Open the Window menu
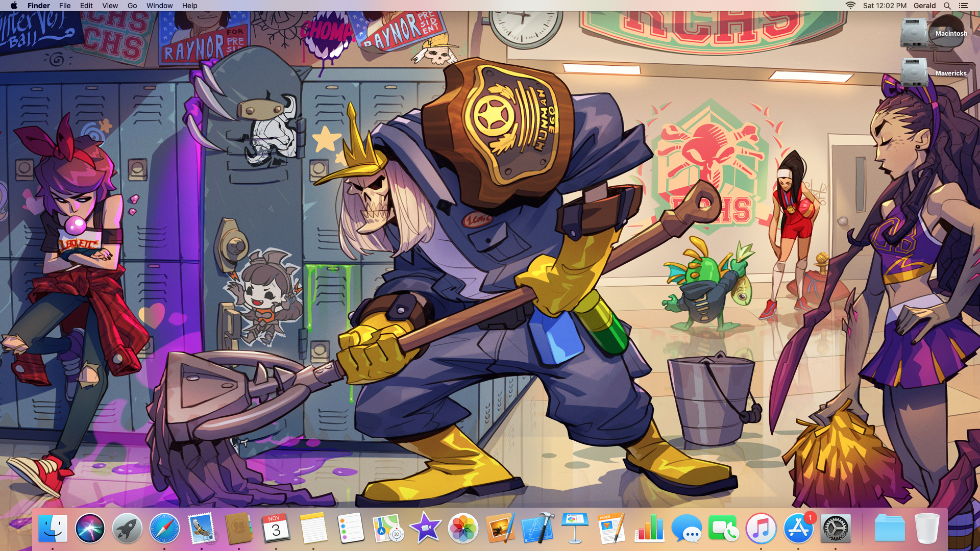 click(x=159, y=6)
